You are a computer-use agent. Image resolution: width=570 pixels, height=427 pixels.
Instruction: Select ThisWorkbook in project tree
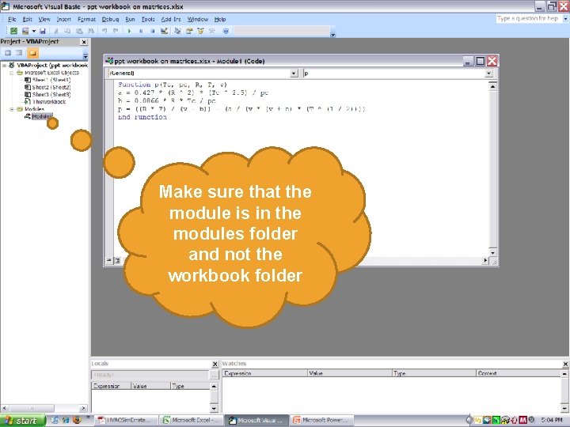point(49,102)
